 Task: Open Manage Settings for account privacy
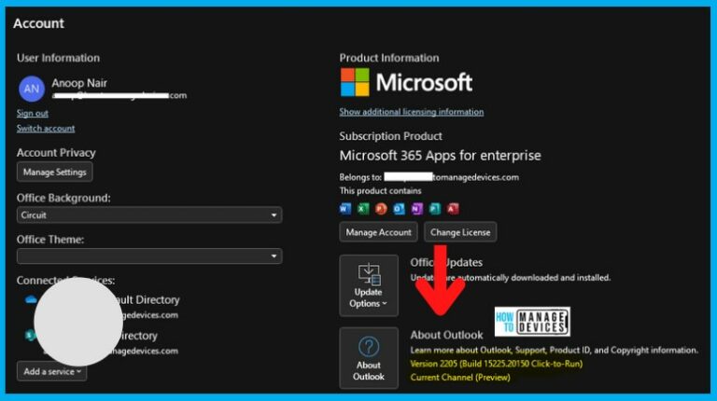pyautogui.click(x=54, y=173)
